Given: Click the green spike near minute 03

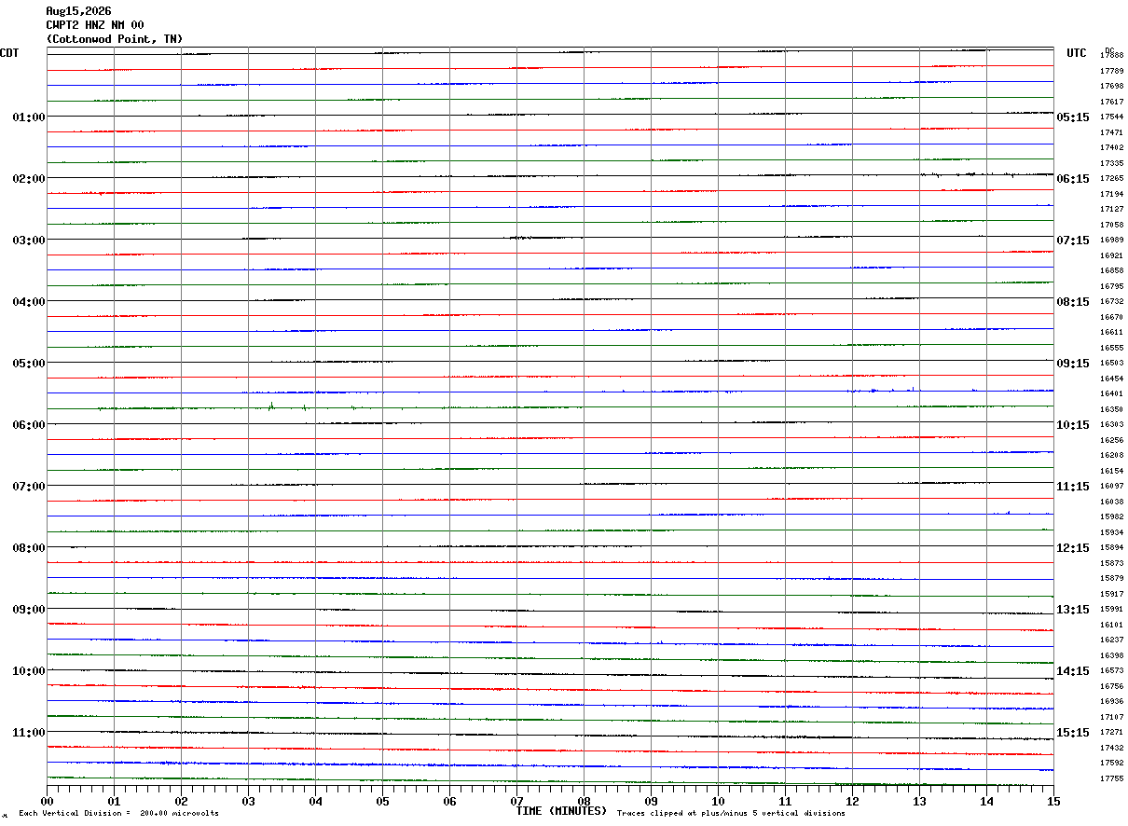Looking at the screenshot, I should (270, 406).
